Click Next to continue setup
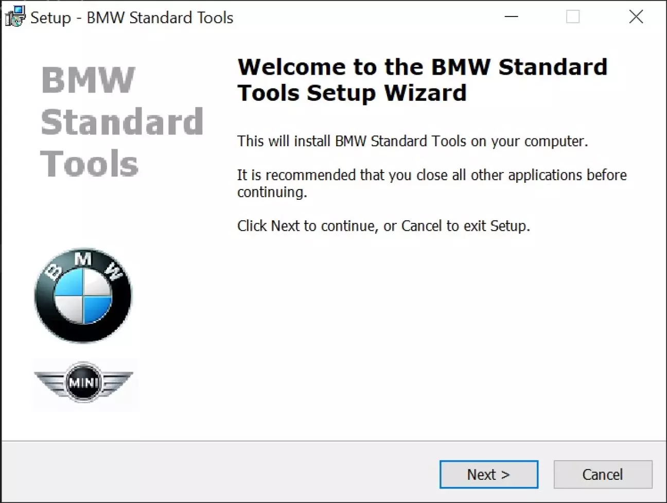 [488, 474]
